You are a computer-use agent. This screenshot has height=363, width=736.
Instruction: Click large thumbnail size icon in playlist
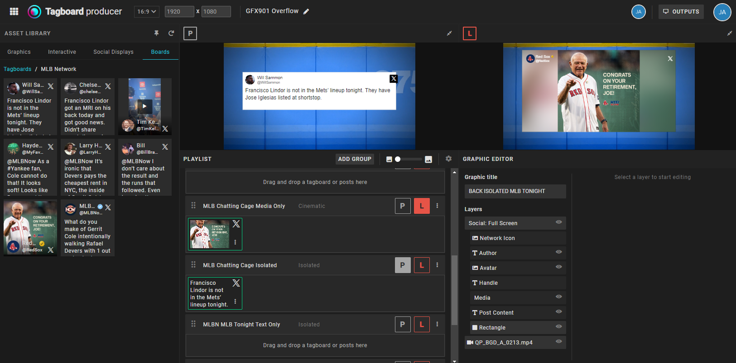(x=428, y=159)
